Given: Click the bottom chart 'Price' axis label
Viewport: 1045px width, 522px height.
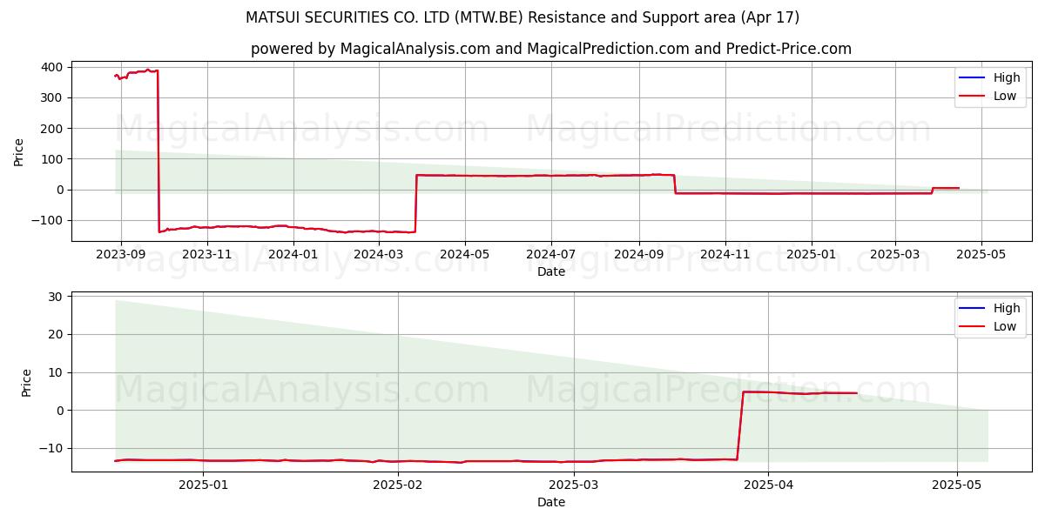Looking at the screenshot, I should pos(27,382).
